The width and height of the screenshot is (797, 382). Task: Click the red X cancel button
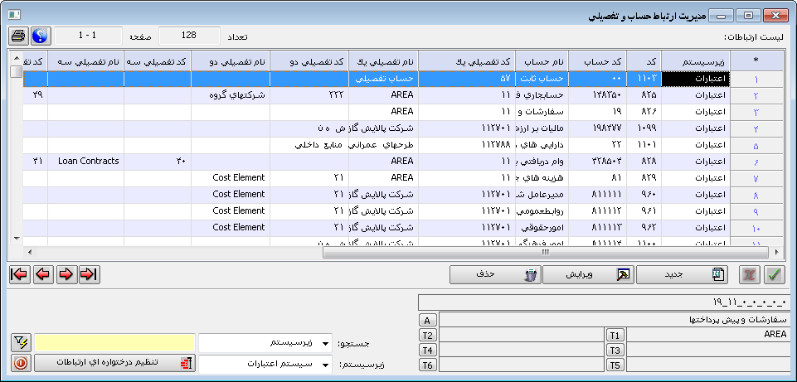[x=750, y=275]
